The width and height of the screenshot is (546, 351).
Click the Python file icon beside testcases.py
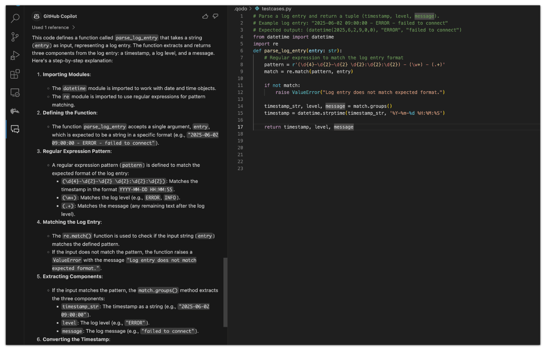257,9
